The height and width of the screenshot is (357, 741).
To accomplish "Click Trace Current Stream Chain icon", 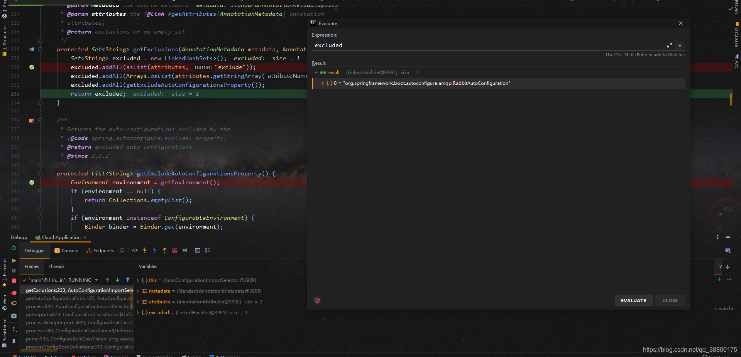I will coord(208,250).
